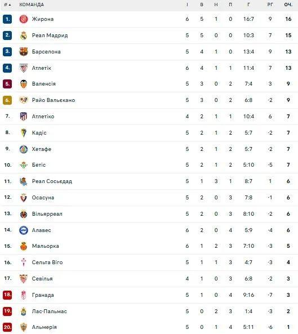Open the Реал Сосьєдад team page
The height and width of the screenshot is (334, 298).
(52, 181)
